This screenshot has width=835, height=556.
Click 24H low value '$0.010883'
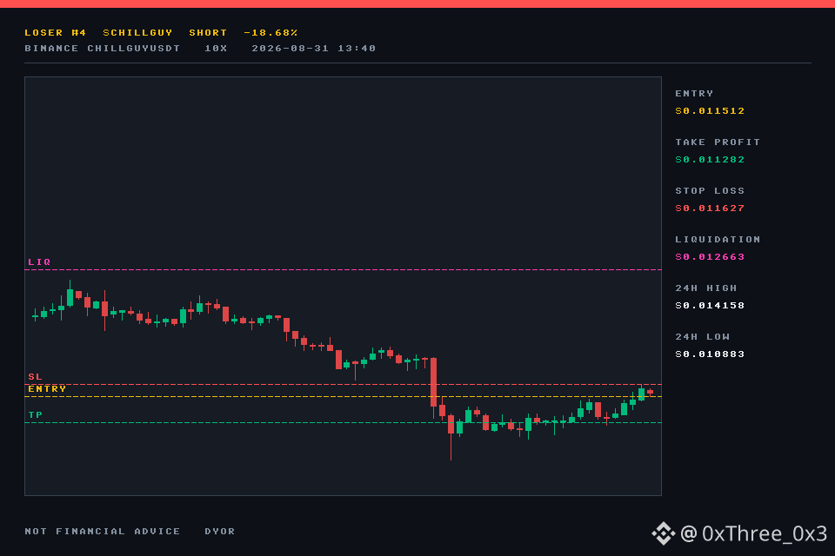coord(710,354)
